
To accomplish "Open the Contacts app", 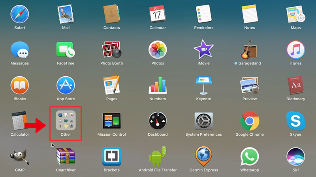I will pyautogui.click(x=112, y=14).
